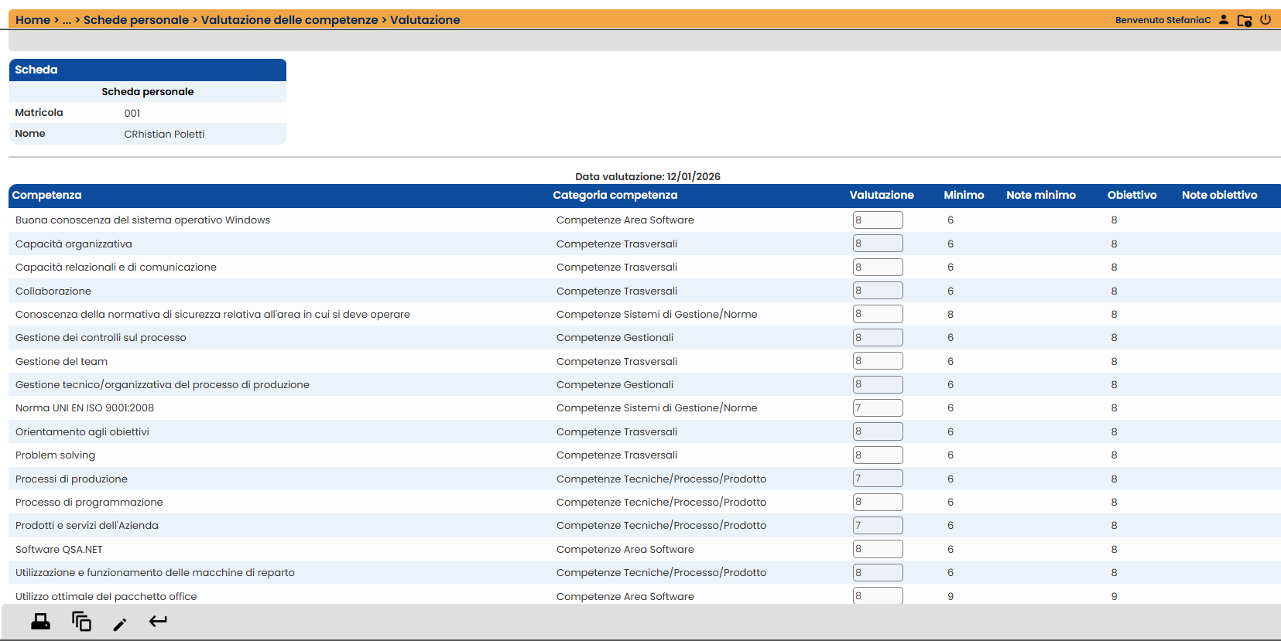
Task: Click valutazione field for Problem solving
Action: (x=878, y=455)
